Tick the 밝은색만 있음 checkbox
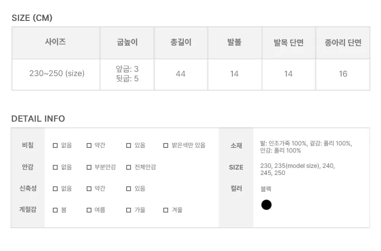 tap(166, 145)
